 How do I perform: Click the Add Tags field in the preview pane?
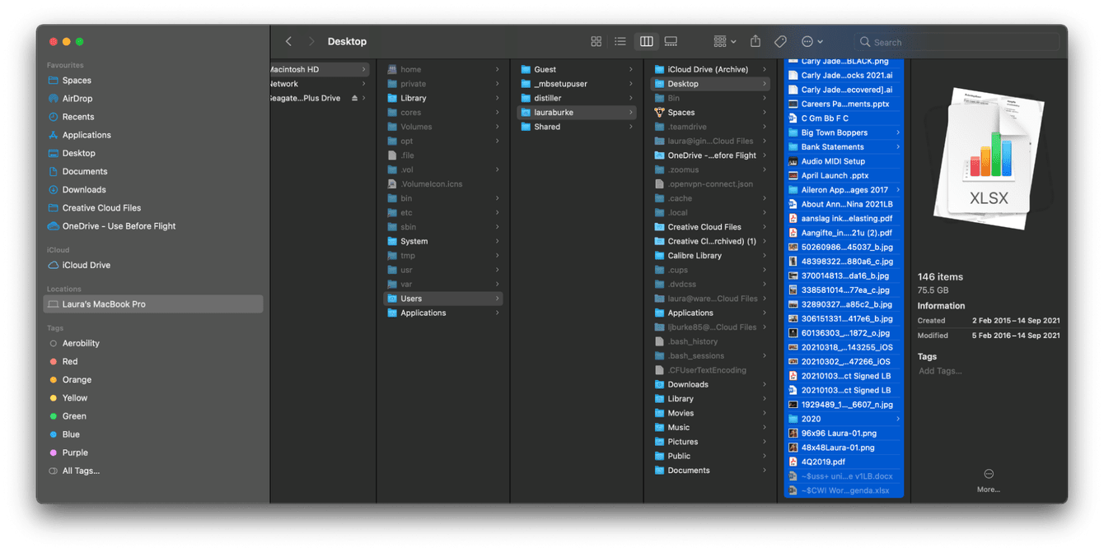tap(942, 370)
